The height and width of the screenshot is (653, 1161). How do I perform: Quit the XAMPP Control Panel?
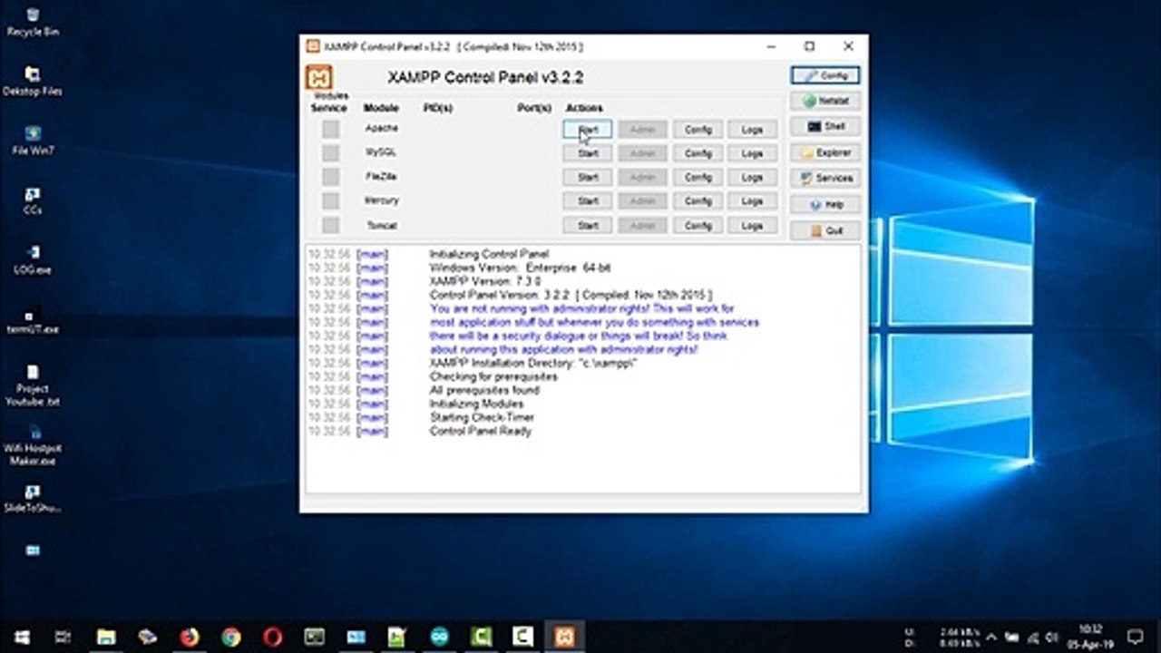pyautogui.click(x=825, y=230)
